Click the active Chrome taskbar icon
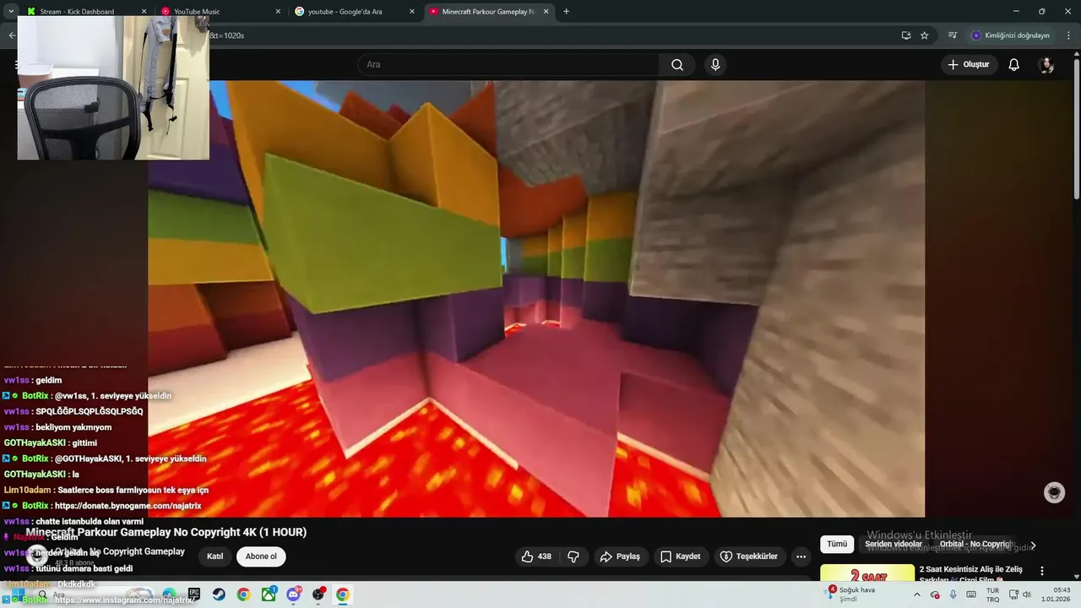Image resolution: width=1081 pixels, height=608 pixels. tap(342, 594)
